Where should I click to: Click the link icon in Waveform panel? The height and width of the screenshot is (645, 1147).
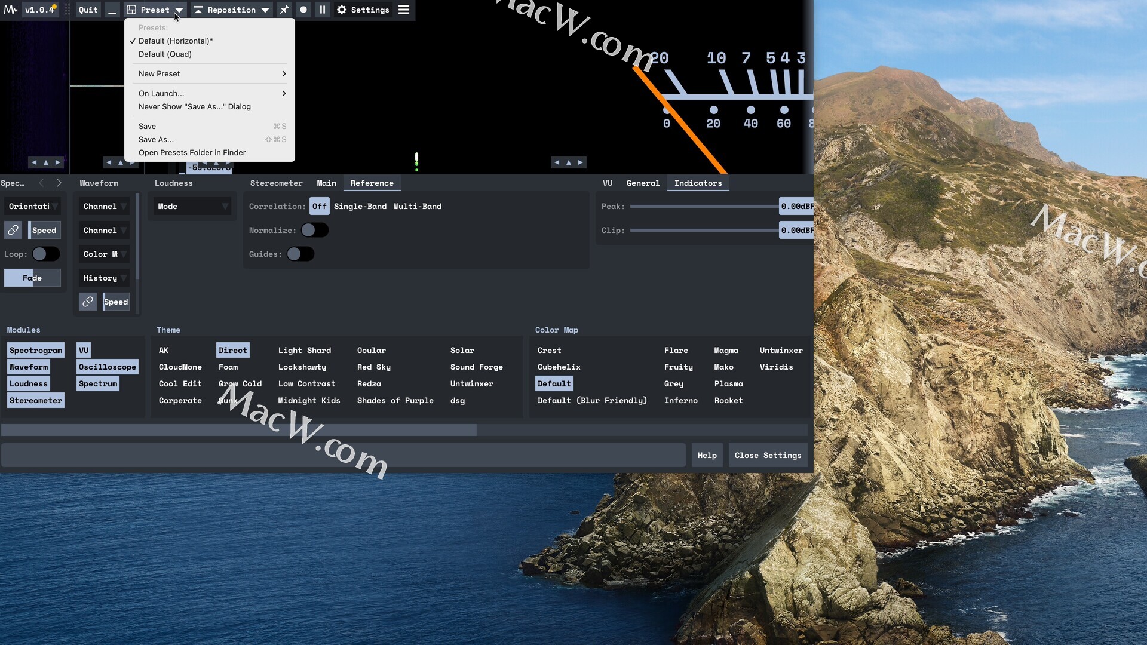tap(88, 302)
